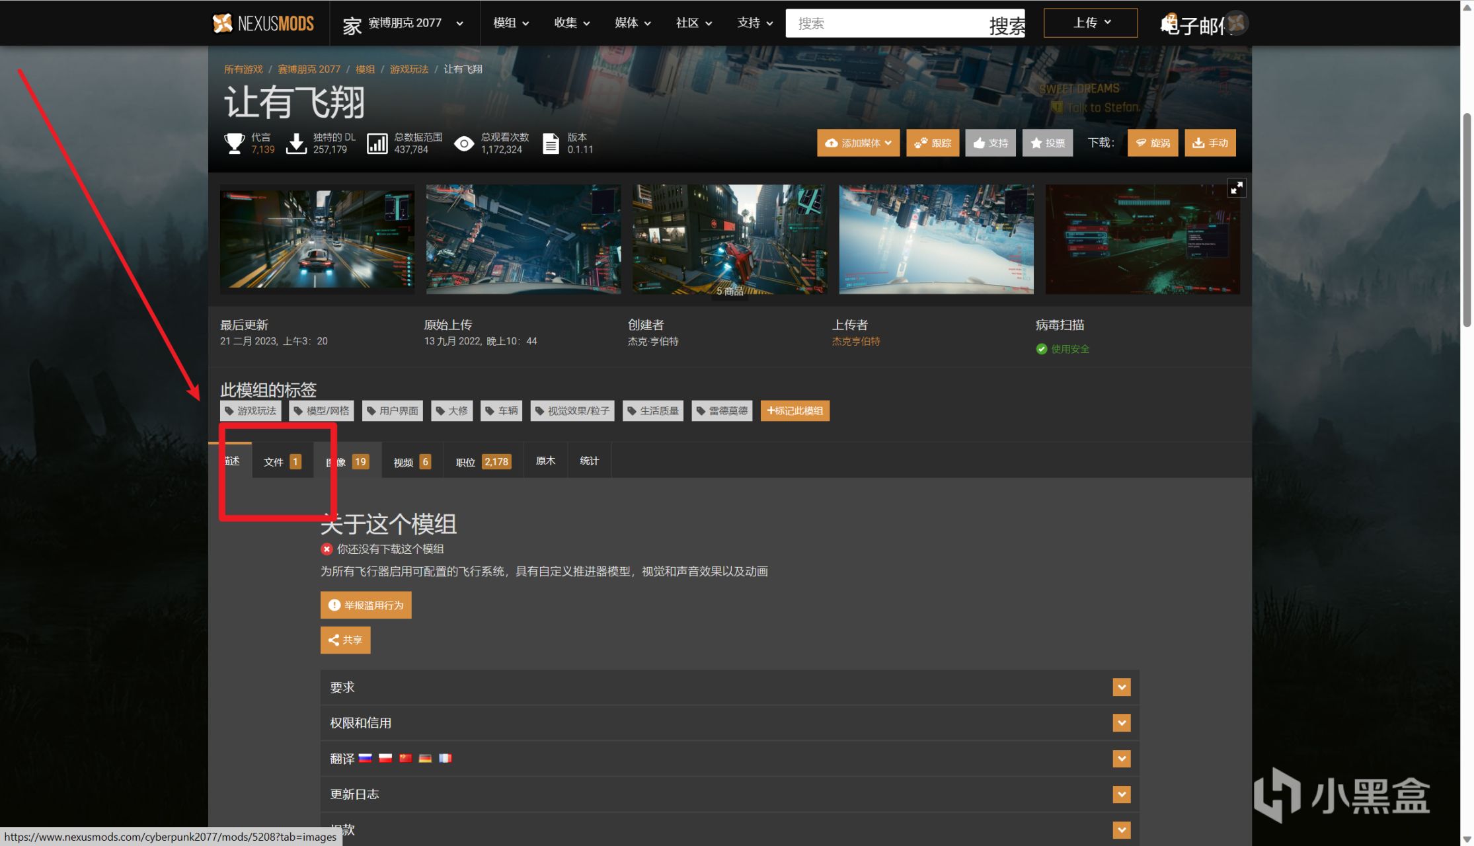
Task: Expand the 更新日志 section arrow
Action: [x=1121, y=794]
